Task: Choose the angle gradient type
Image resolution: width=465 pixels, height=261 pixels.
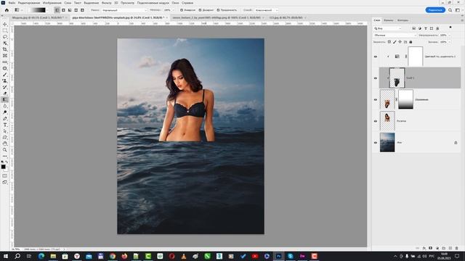Action: click(x=70, y=10)
